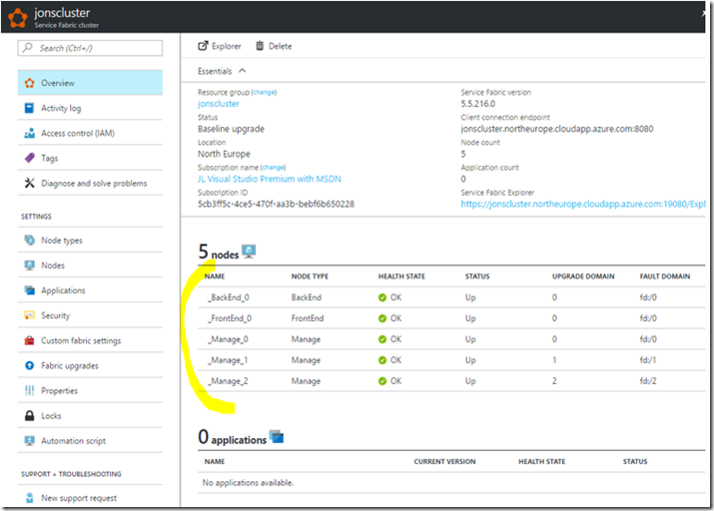
Task: Click the Overview star icon in sidebar
Action: click(30, 83)
